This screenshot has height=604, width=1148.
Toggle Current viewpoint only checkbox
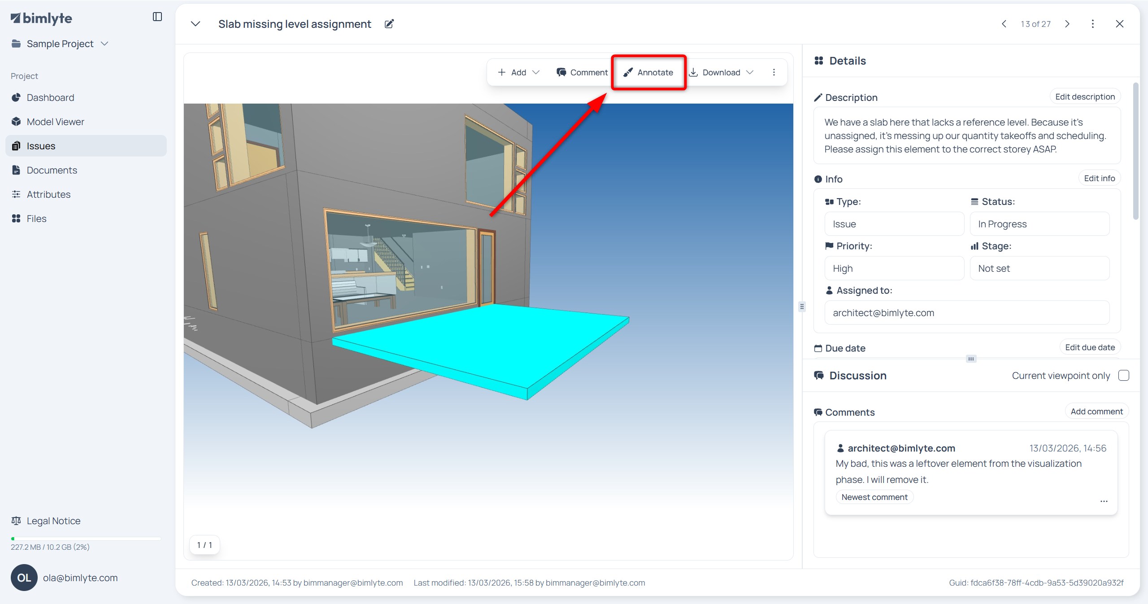(x=1124, y=375)
